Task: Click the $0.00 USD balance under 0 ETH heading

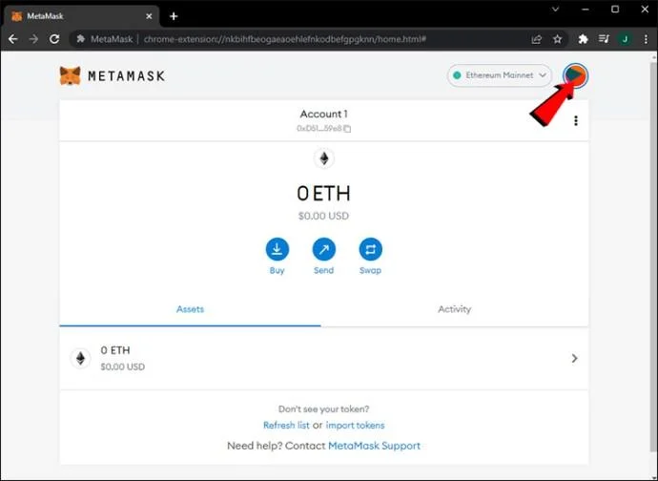Action: [x=323, y=216]
